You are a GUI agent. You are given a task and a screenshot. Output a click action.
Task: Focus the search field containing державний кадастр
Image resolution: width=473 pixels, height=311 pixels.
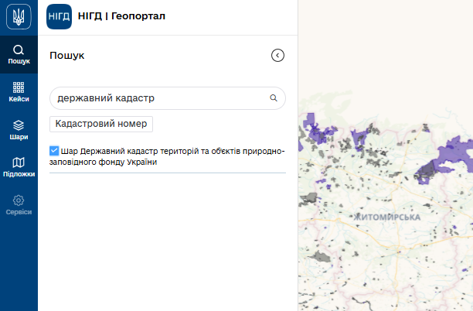[158, 98]
